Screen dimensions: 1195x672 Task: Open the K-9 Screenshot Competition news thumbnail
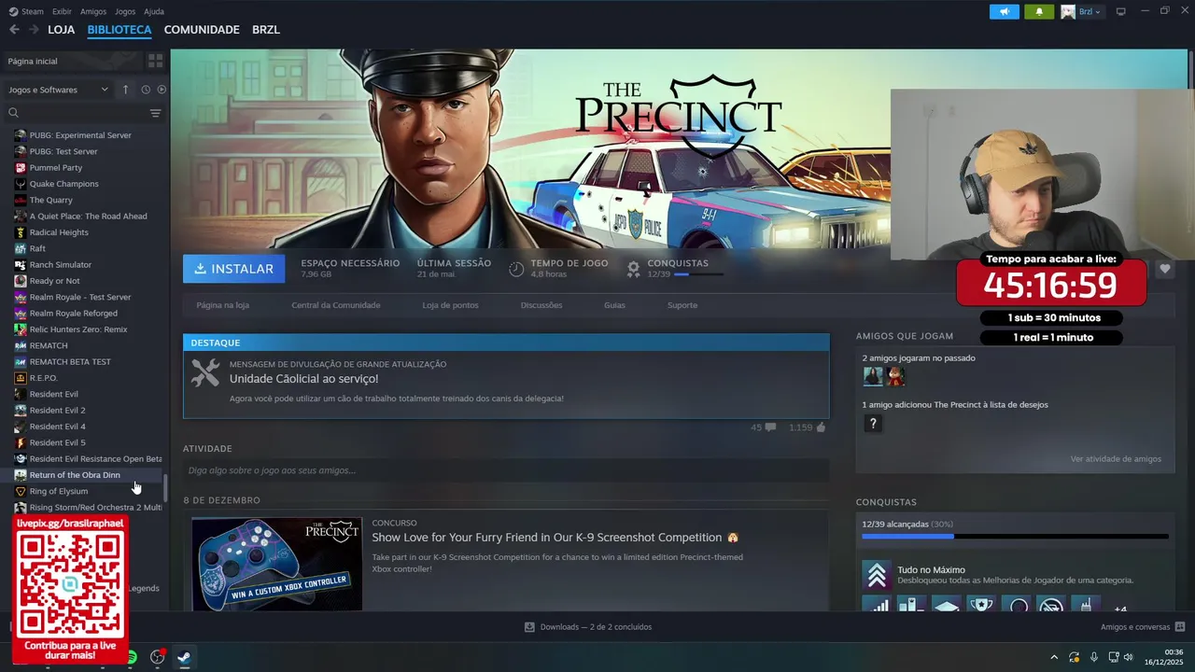click(x=277, y=564)
